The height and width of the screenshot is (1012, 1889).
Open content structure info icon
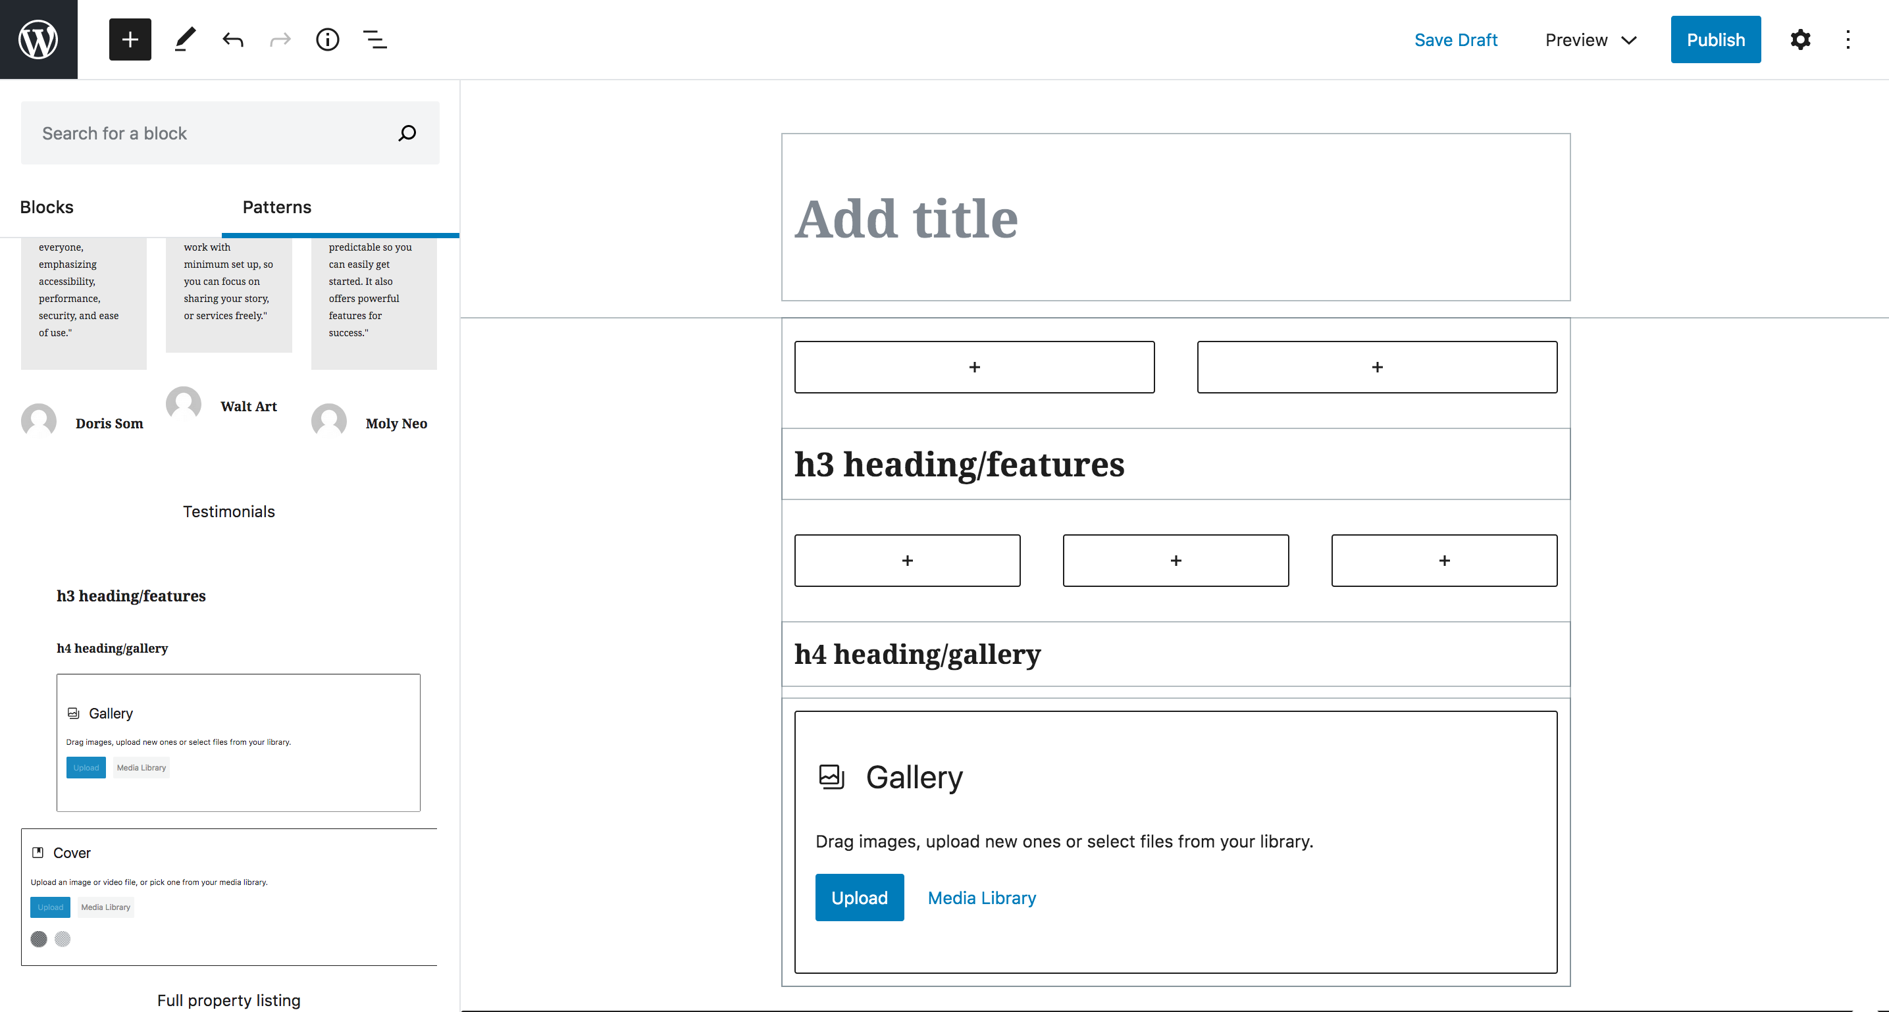pyautogui.click(x=327, y=39)
